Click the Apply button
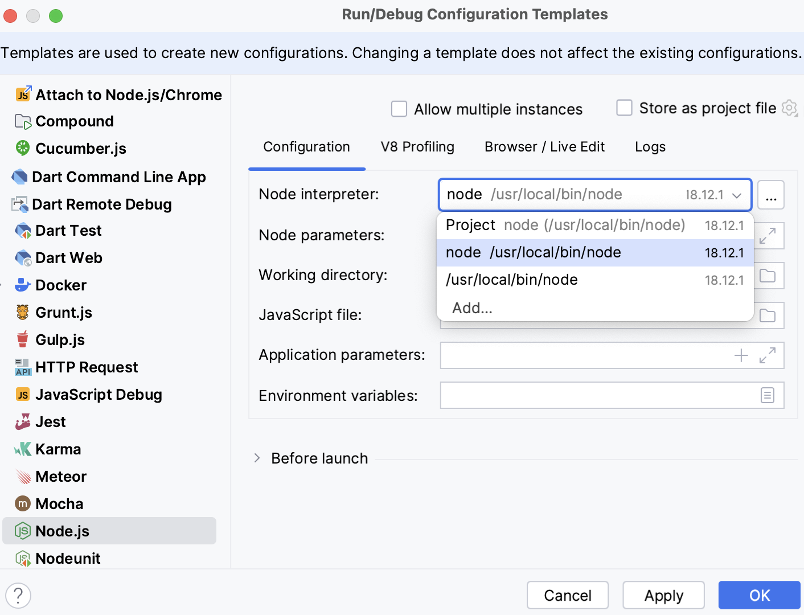This screenshot has width=804, height=615. [x=663, y=594]
